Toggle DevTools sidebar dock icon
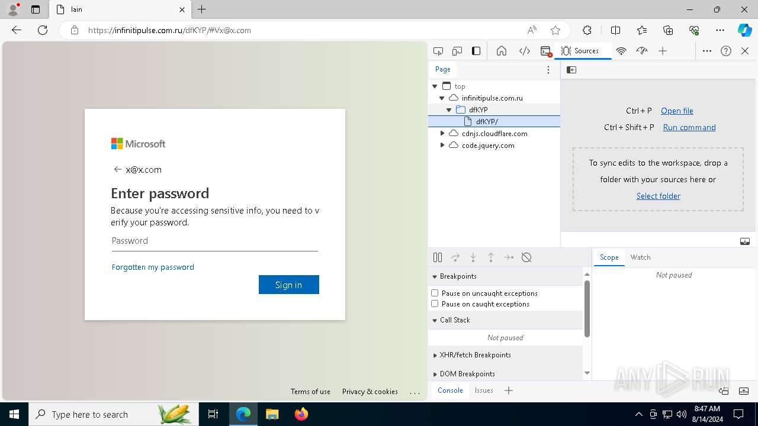758x426 pixels. [x=476, y=51]
